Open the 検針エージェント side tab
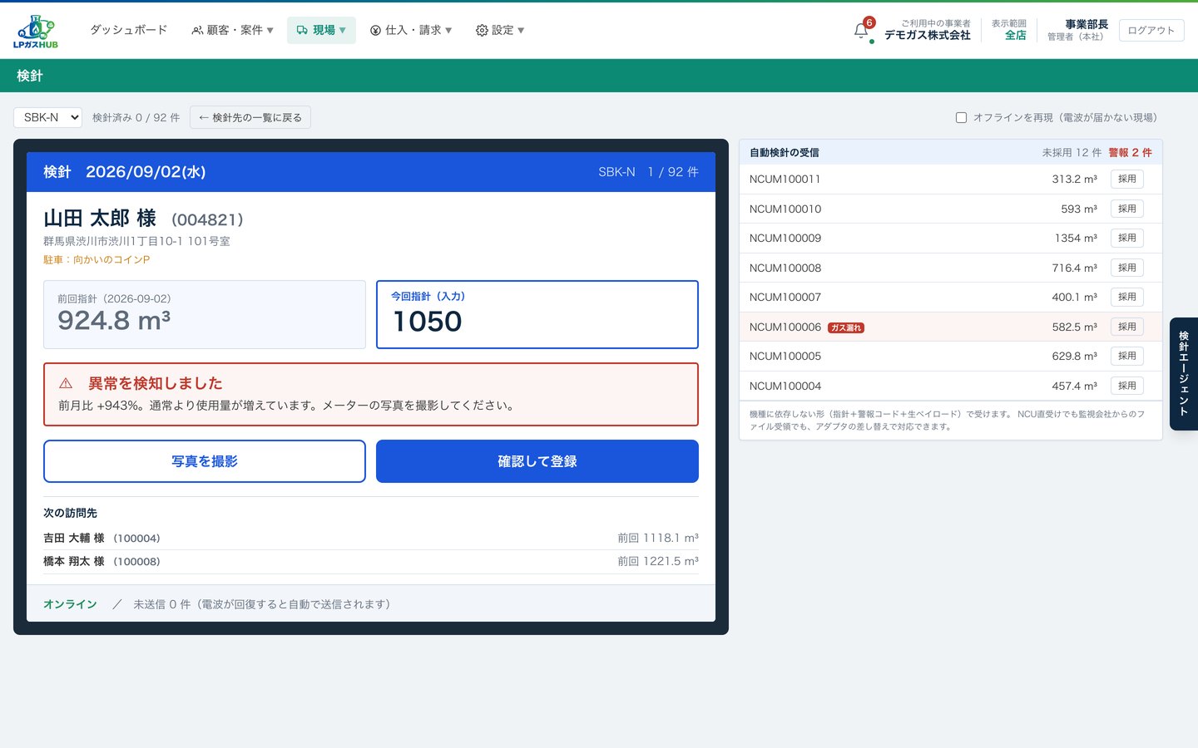The width and height of the screenshot is (1198, 748). coord(1184,373)
